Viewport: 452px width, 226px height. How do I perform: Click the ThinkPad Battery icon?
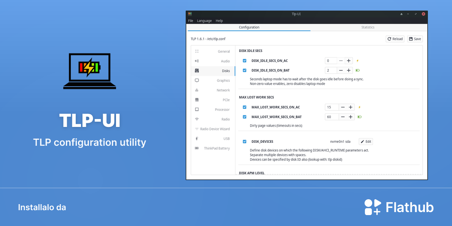click(x=197, y=148)
